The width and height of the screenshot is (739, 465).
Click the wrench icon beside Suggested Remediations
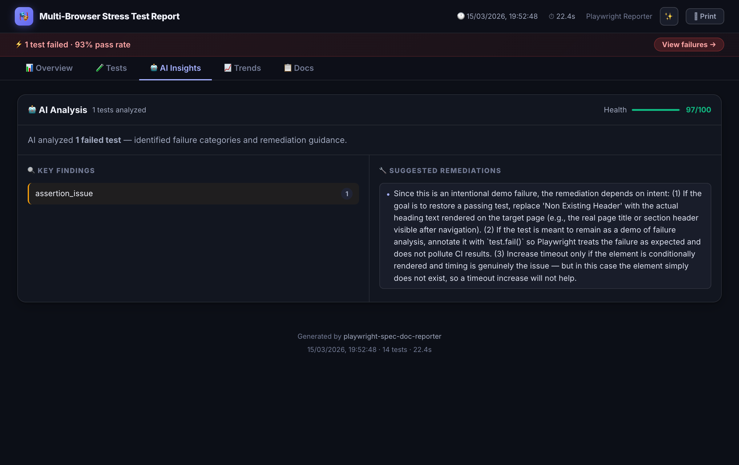(x=383, y=170)
